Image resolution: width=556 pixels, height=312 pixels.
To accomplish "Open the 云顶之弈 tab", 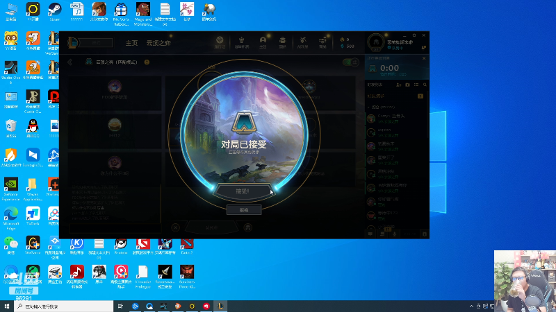I will tap(158, 43).
